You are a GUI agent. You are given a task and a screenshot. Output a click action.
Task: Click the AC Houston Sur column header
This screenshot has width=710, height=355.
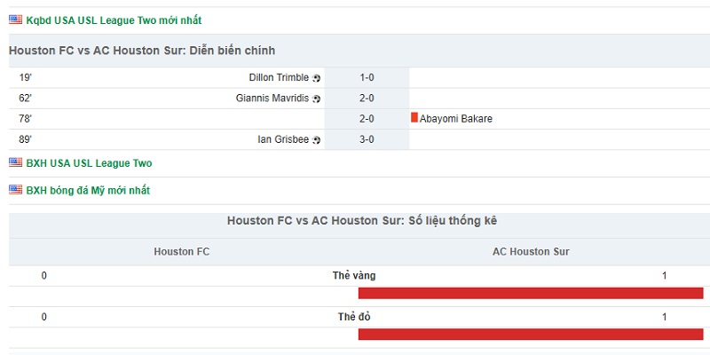(x=531, y=252)
